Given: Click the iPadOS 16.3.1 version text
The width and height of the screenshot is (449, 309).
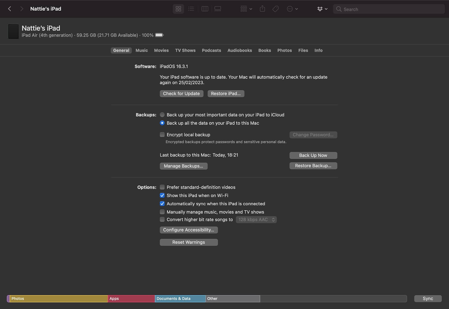Looking at the screenshot, I should point(174,66).
